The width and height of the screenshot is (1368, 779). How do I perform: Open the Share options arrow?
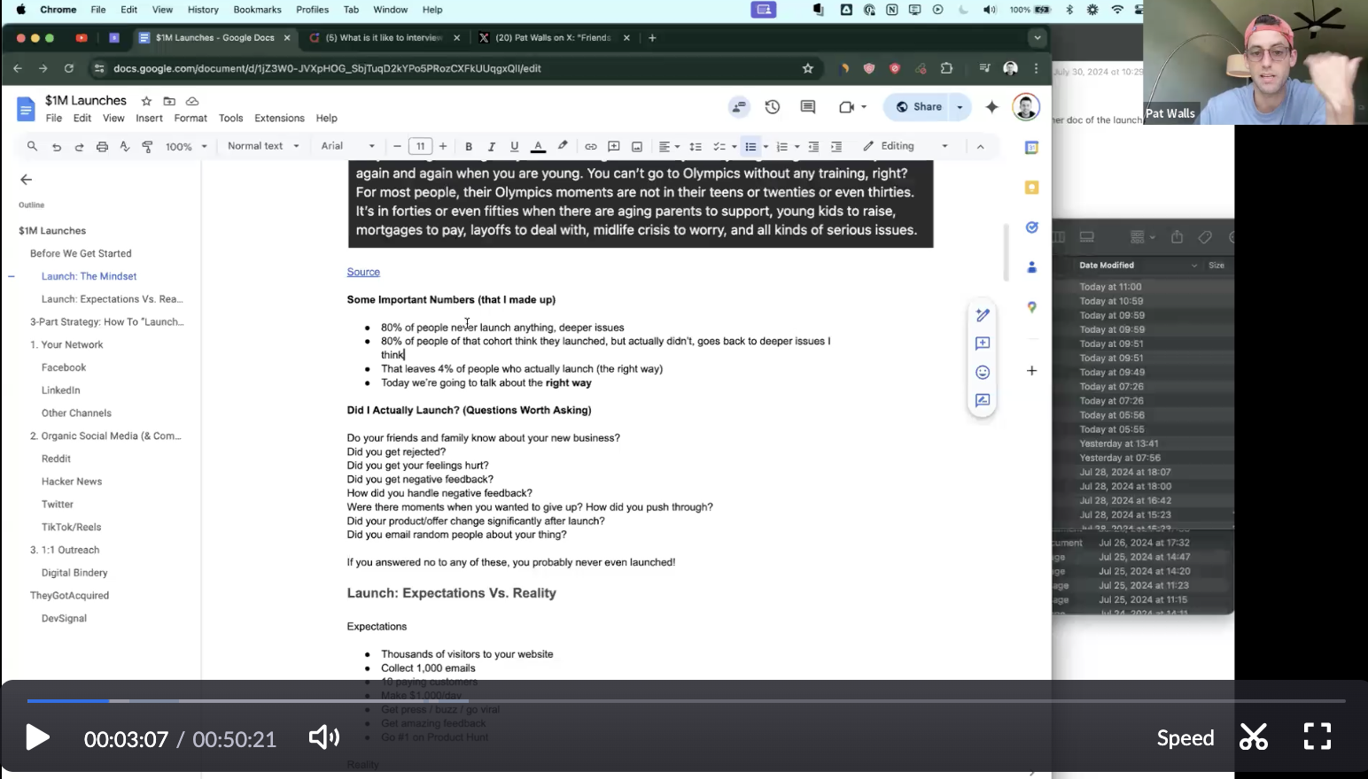[x=960, y=107]
